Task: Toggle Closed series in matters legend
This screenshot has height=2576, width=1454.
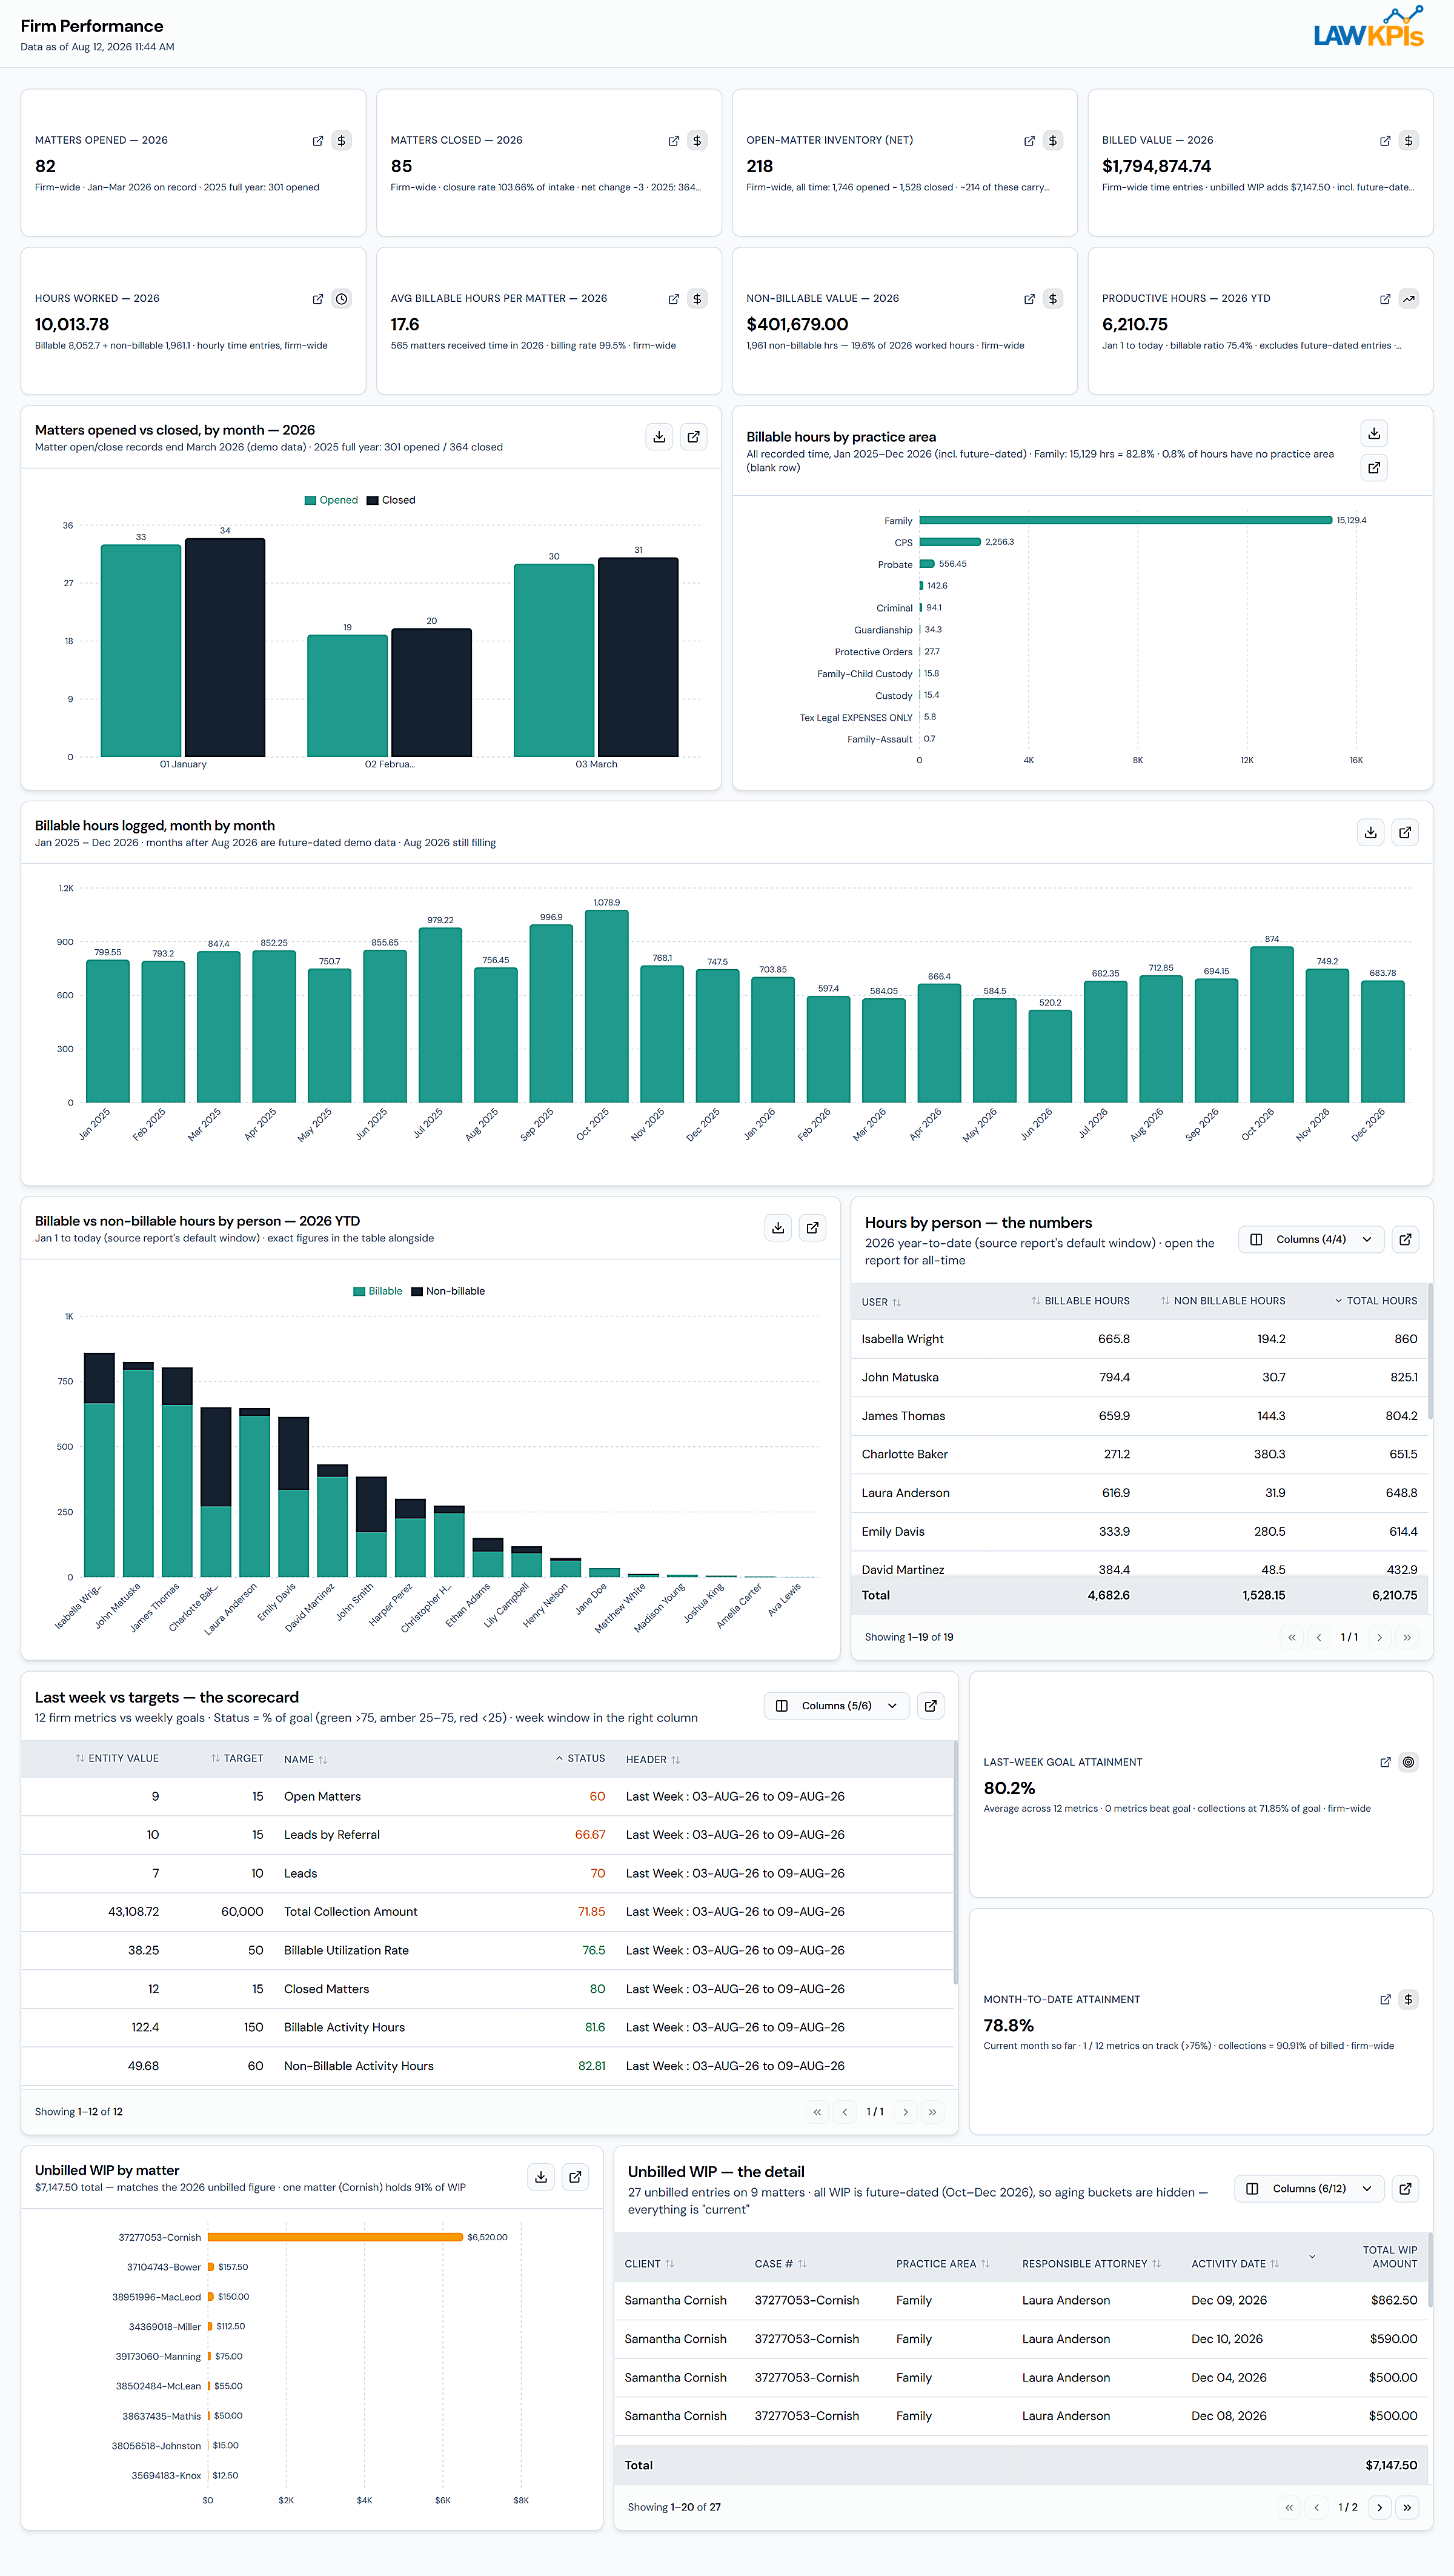Action: (391, 501)
